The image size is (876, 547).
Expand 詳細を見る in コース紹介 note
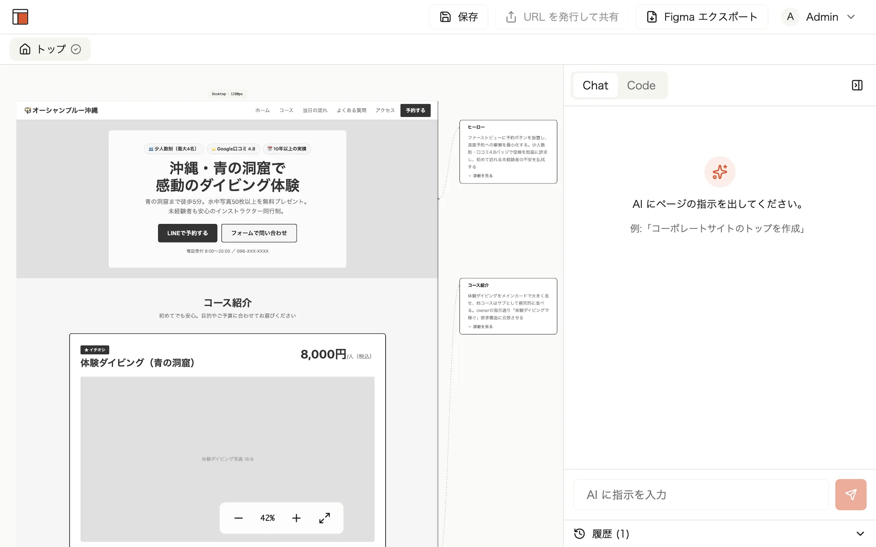481,327
